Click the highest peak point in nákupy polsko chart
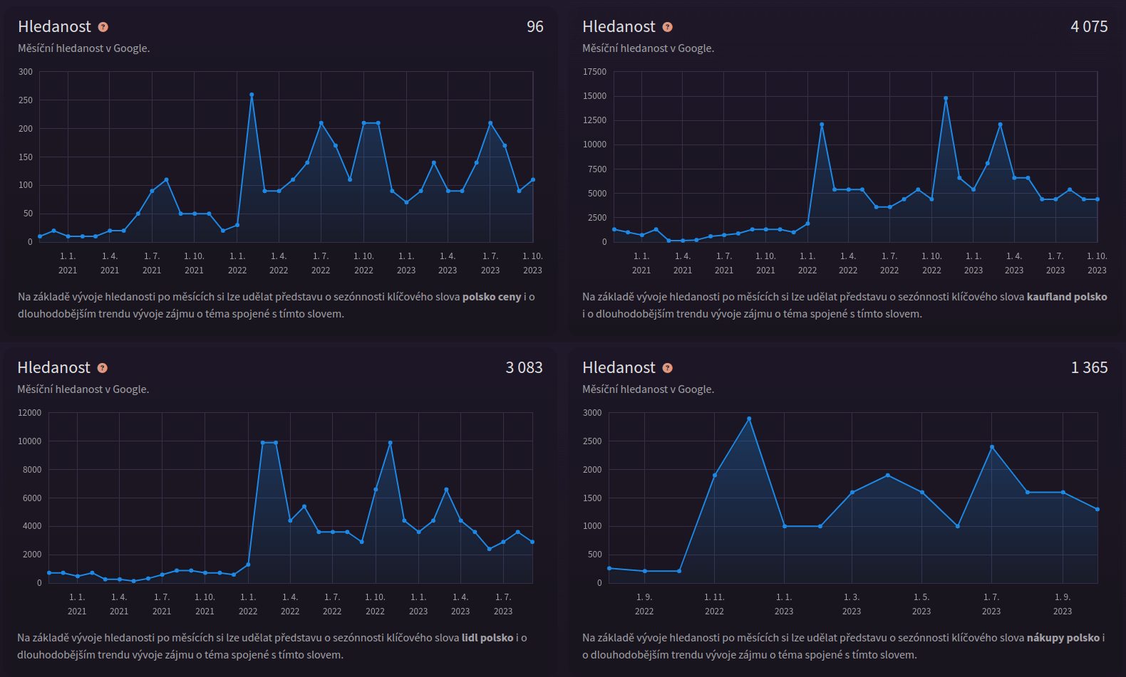The width and height of the screenshot is (1126, 677). (x=749, y=419)
